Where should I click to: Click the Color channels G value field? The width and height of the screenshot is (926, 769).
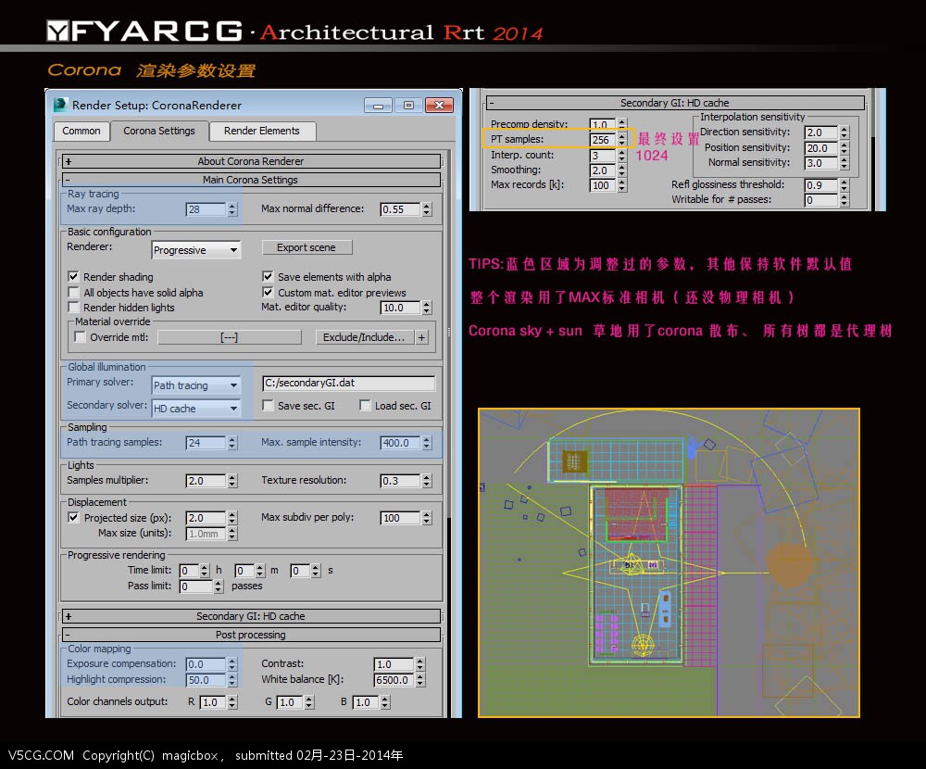pyautogui.click(x=290, y=702)
